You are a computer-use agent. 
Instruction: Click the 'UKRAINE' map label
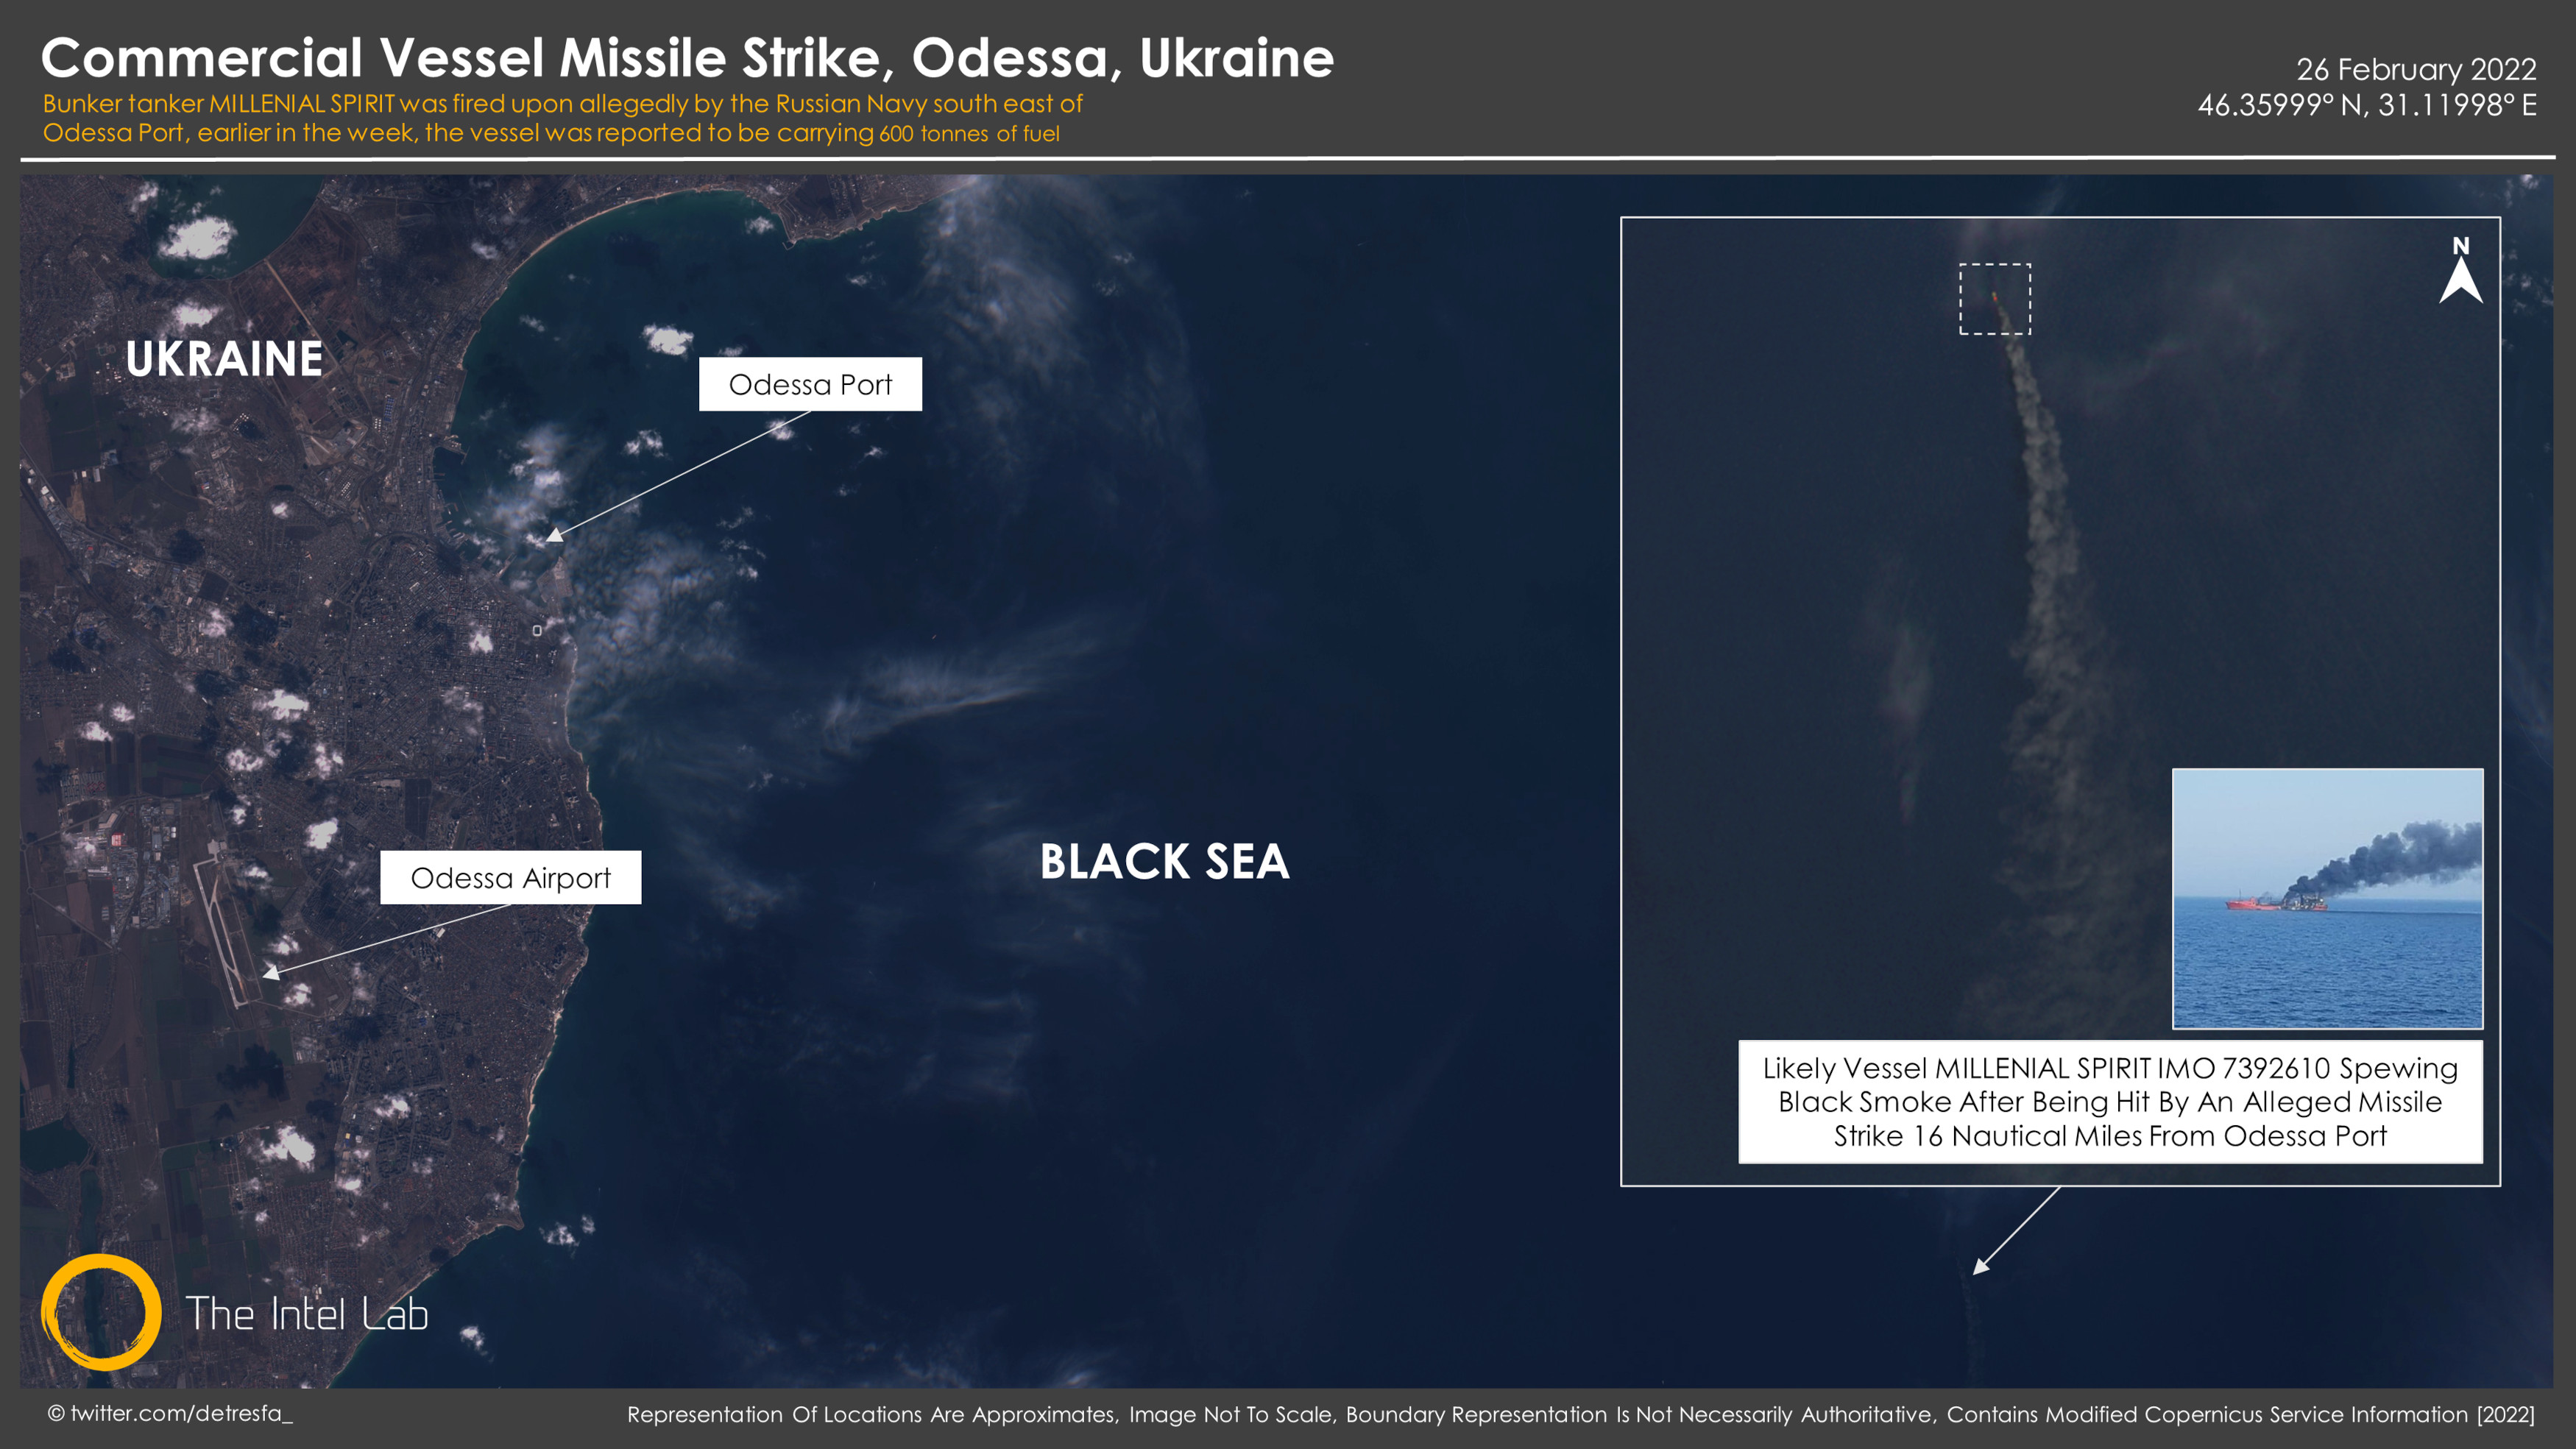pyautogui.click(x=224, y=359)
